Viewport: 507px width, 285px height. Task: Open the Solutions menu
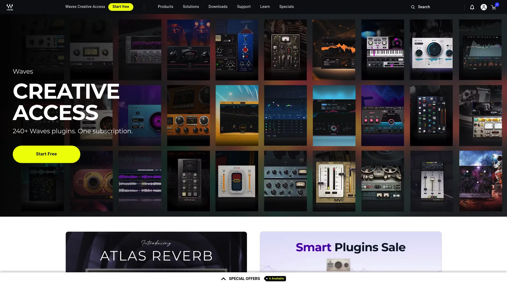[191, 7]
